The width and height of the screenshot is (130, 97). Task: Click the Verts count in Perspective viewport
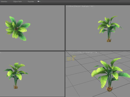(x=71, y=60)
